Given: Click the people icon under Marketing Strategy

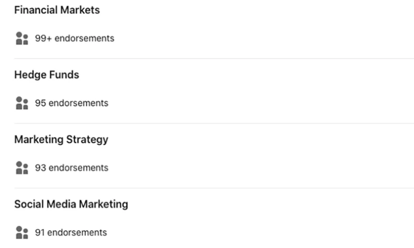Looking at the screenshot, I should (21, 167).
